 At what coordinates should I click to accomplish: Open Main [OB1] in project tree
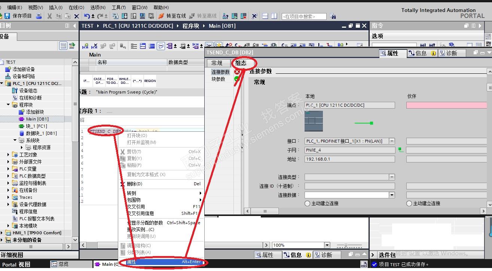tap(37, 119)
